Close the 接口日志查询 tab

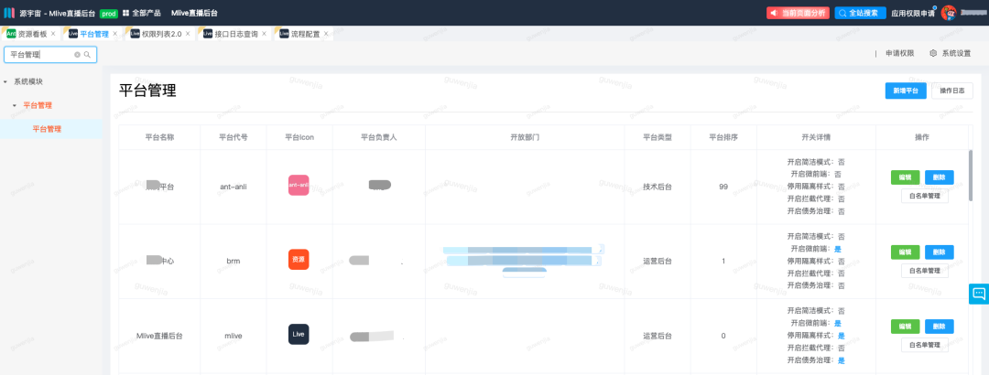[264, 34]
